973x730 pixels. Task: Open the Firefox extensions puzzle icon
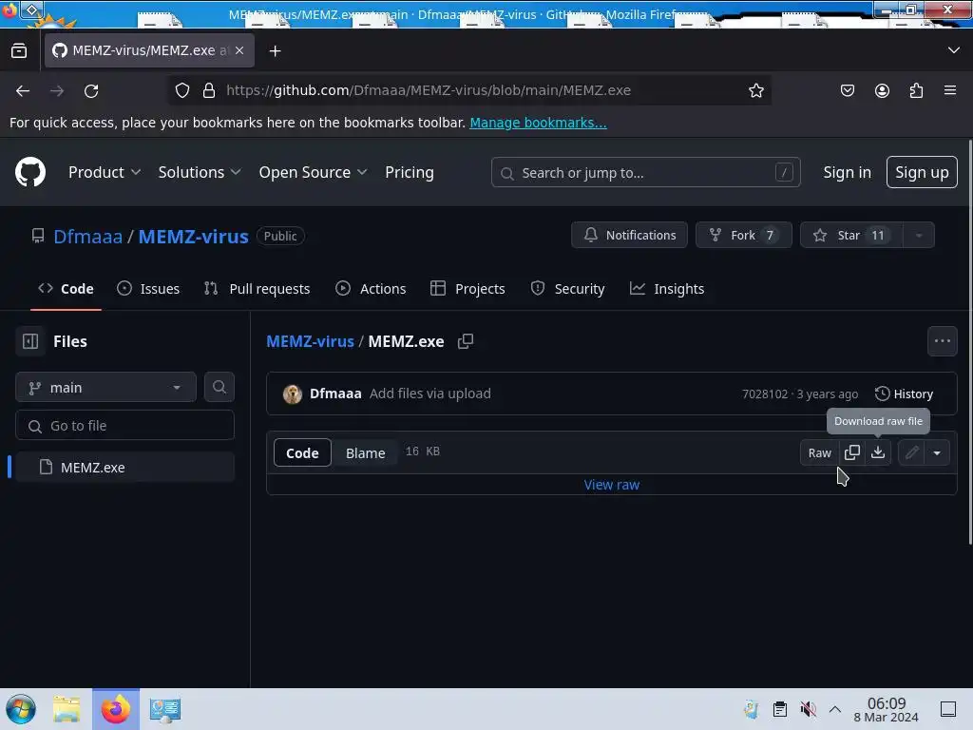(916, 90)
